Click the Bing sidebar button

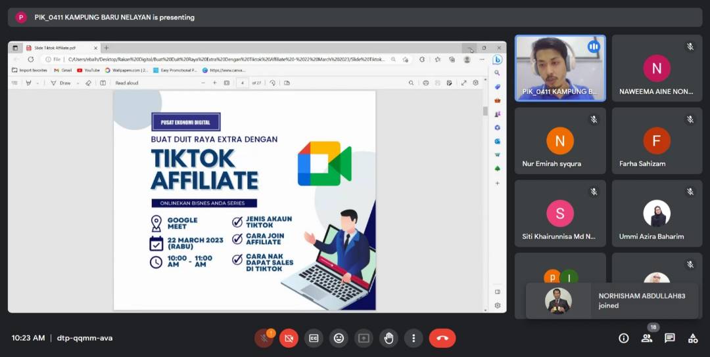pyautogui.click(x=497, y=59)
